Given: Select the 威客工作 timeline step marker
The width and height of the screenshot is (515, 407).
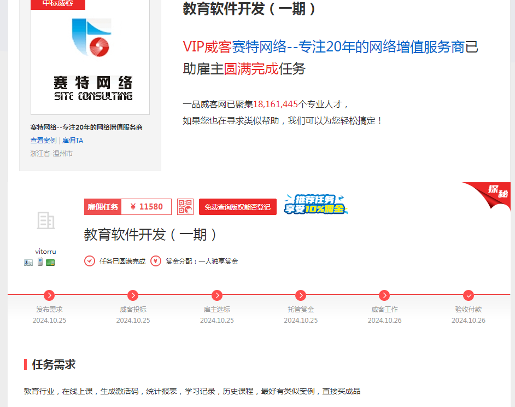Looking at the screenshot, I should pyautogui.click(x=384, y=295).
